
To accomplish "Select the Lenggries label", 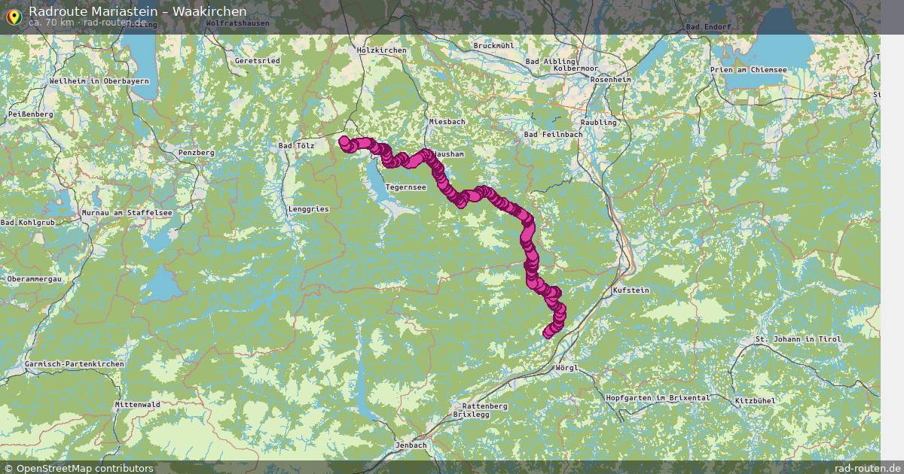I will (x=309, y=209).
